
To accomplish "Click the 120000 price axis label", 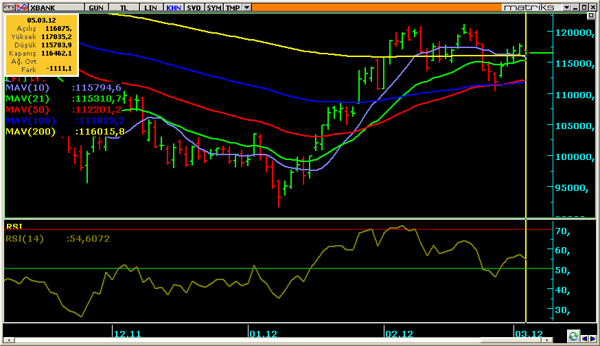I will tap(575, 33).
